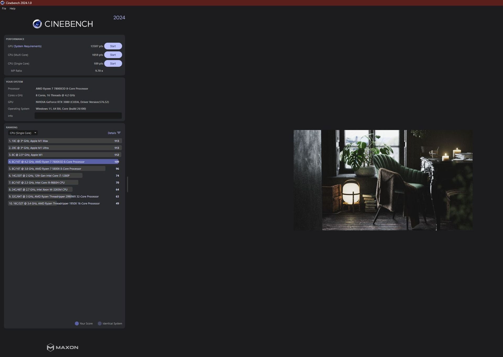Click the Operating System value Windows 11

tap(61, 109)
